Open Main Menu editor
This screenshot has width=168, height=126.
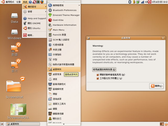(64, 30)
